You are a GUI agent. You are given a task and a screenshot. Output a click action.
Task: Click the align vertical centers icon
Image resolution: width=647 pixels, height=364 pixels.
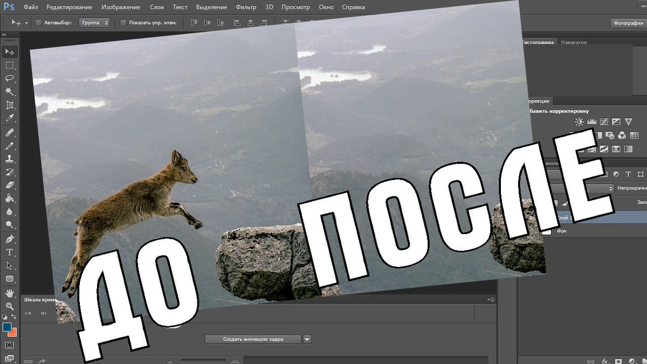[x=208, y=23]
